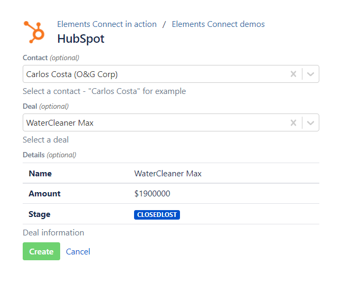This screenshot has width=342, height=284.
Task: Clear the WaterCleaner Max deal selection
Action: [x=293, y=123]
